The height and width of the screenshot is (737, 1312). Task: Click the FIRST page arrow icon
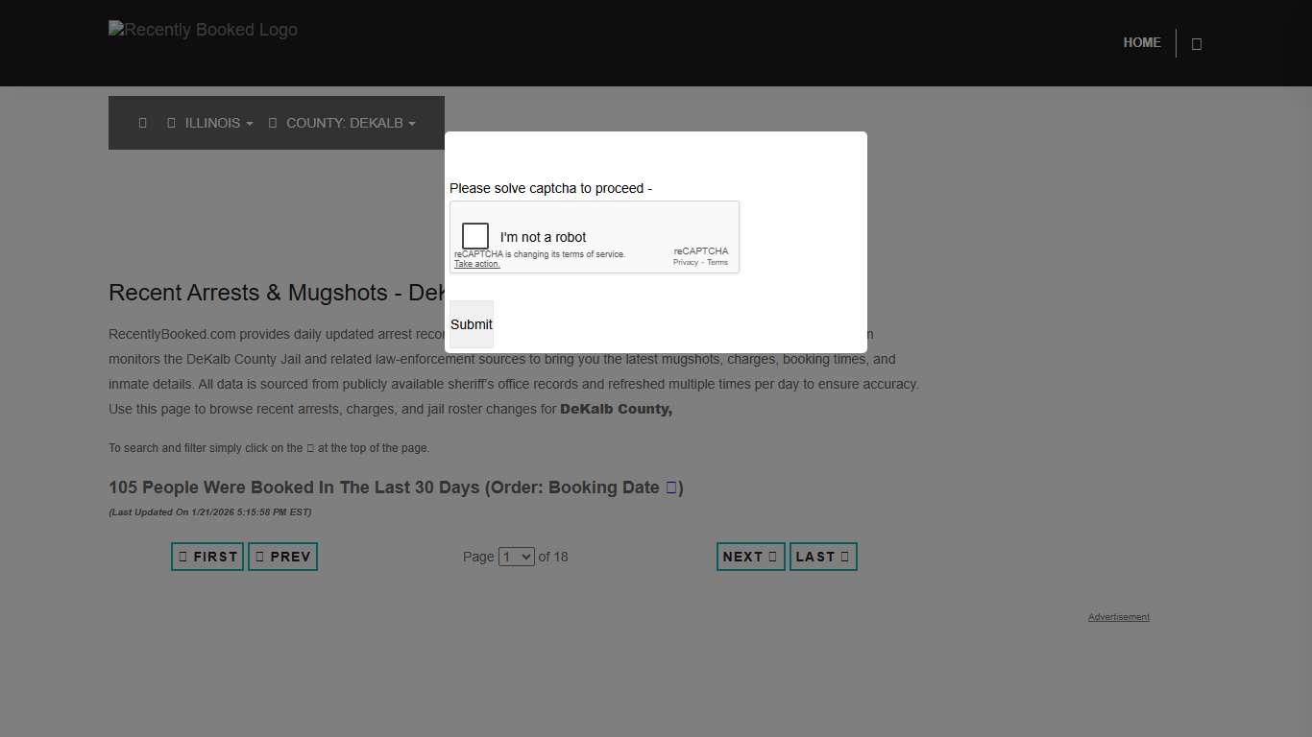[181, 557]
